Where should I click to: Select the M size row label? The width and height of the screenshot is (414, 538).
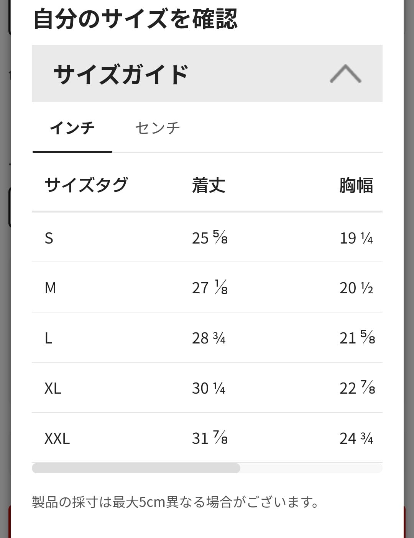point(51,288)
